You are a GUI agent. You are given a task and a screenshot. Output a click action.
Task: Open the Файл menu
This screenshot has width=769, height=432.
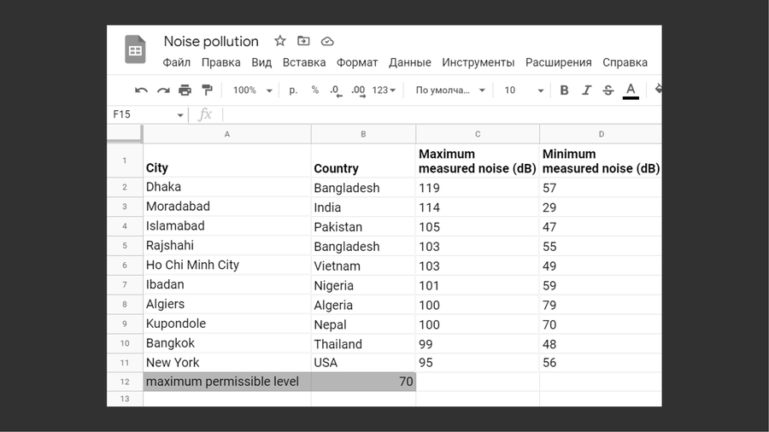tap(177, 62)
